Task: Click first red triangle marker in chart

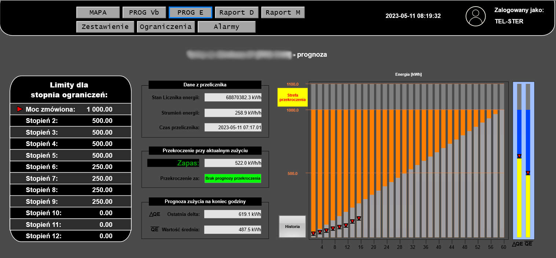Action: [x=313, y=233]
